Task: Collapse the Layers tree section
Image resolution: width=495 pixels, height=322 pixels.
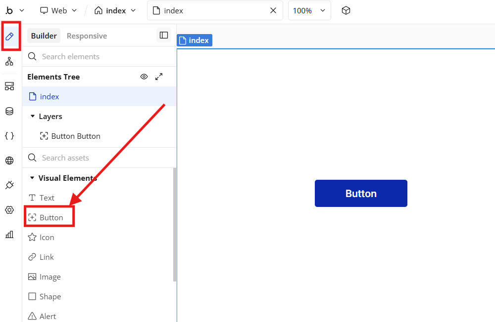Action: pos(32,116)
